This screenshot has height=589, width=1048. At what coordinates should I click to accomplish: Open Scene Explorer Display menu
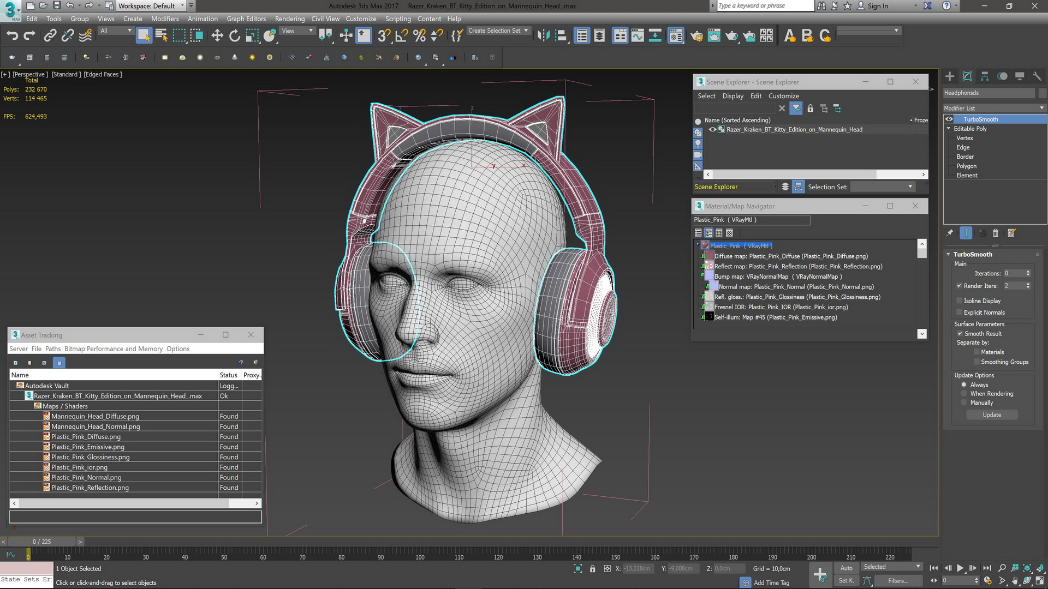pos(733,96)
